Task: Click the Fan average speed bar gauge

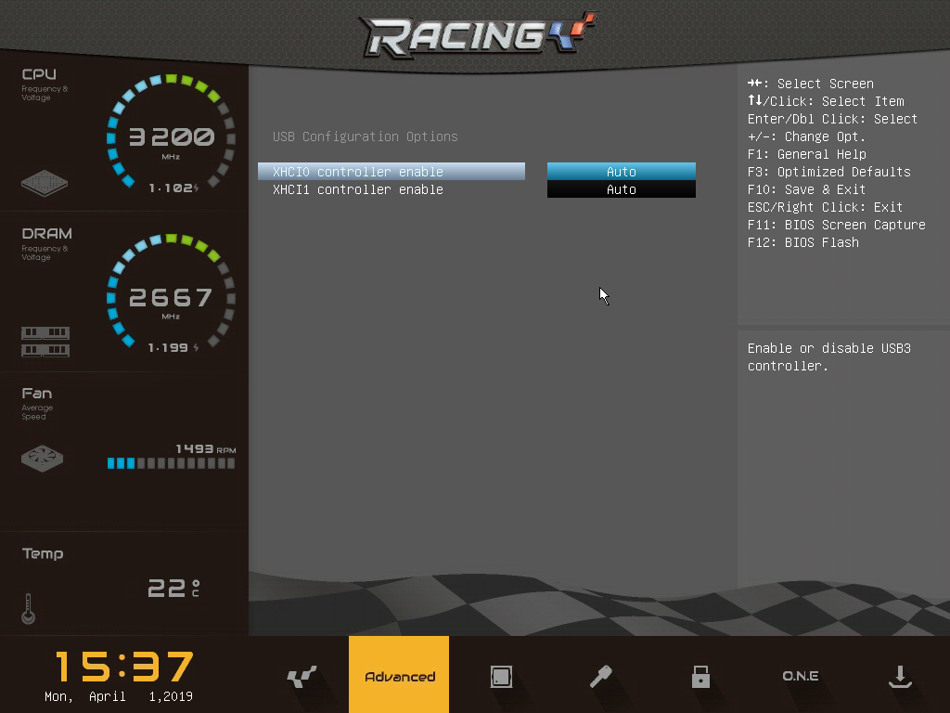Action: [171, 462]
